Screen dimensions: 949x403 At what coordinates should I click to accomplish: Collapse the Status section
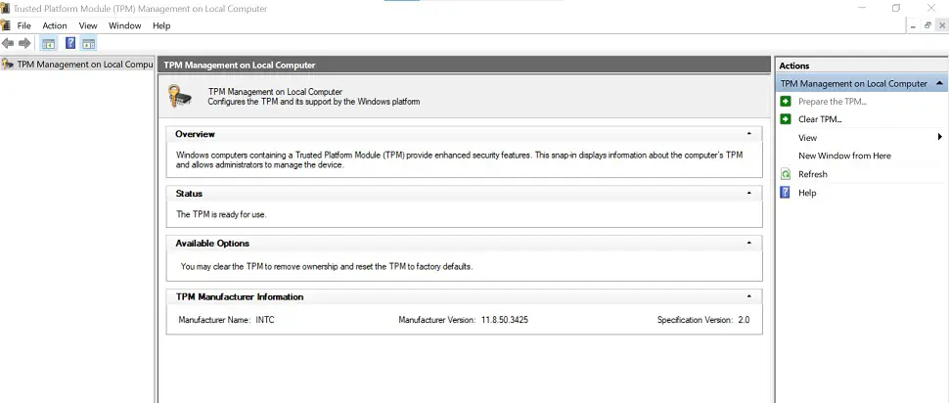tap(749, 193)
